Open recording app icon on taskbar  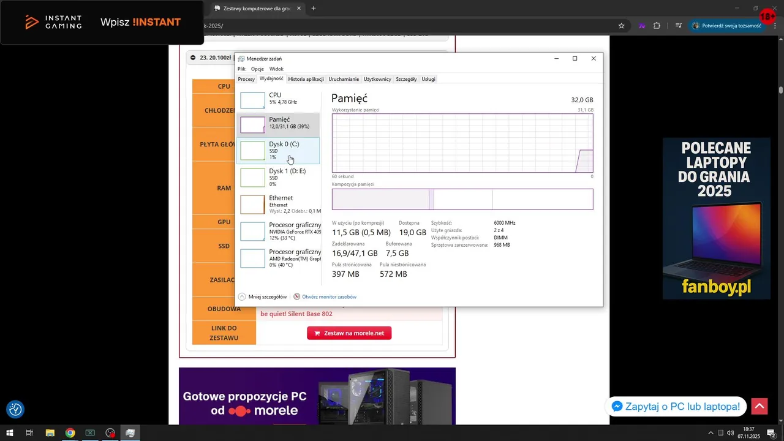pyautogui.click(x=110, y=433)
